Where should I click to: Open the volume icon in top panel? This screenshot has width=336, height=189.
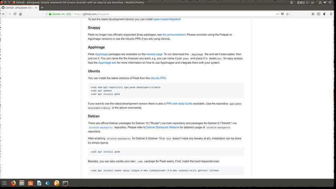pos(325,2)
